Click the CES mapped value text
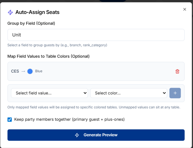The width and height of the screenshot is (193, 148). [15, 71]
